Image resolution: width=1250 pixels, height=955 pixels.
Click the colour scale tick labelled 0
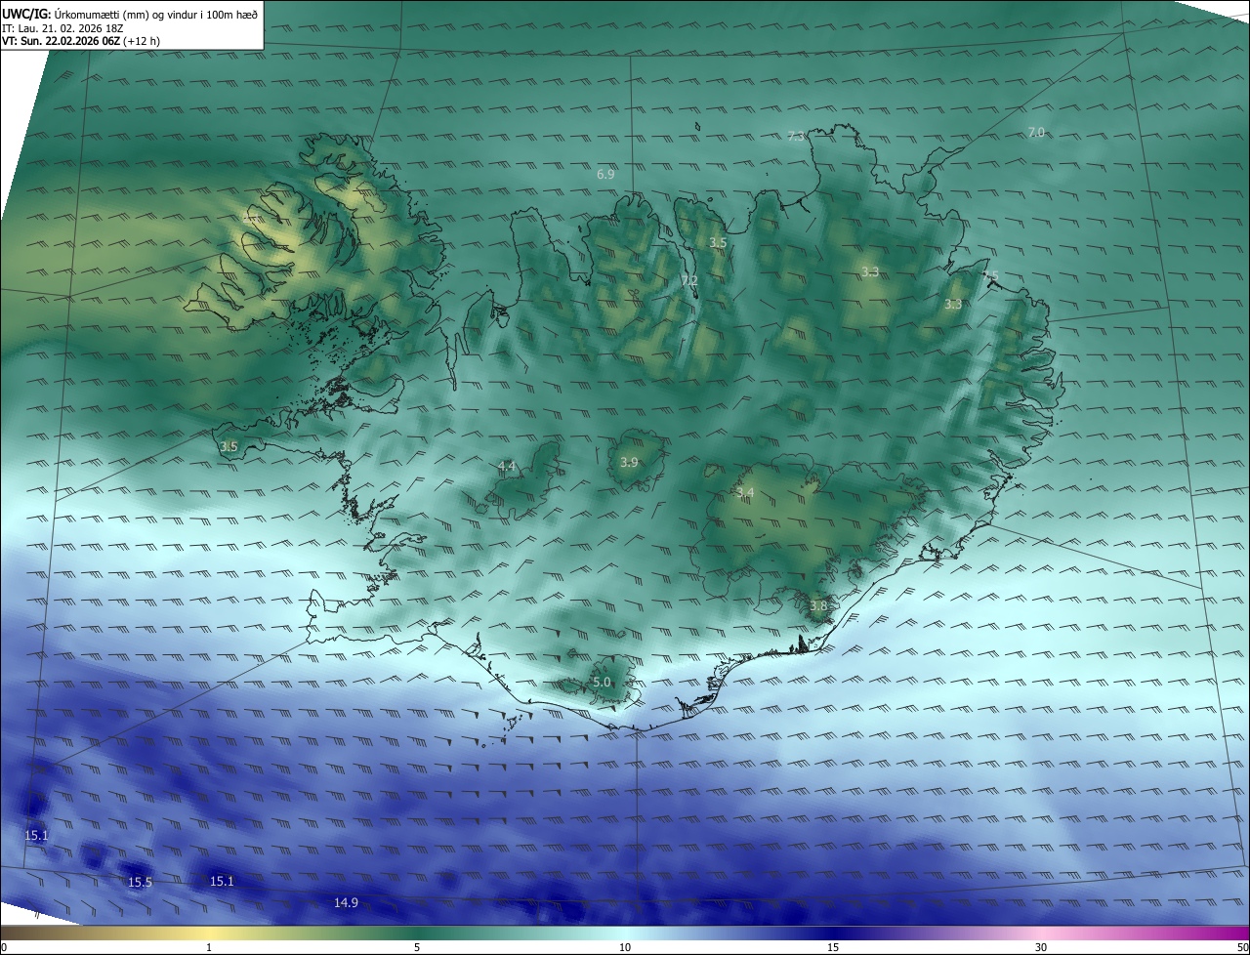(4, 947)
